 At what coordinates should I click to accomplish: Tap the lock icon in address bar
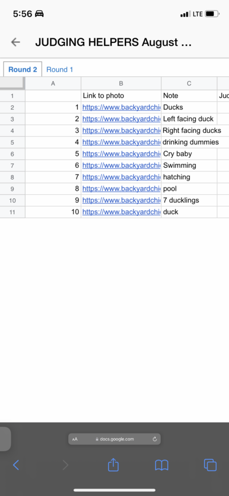[97, 439]
